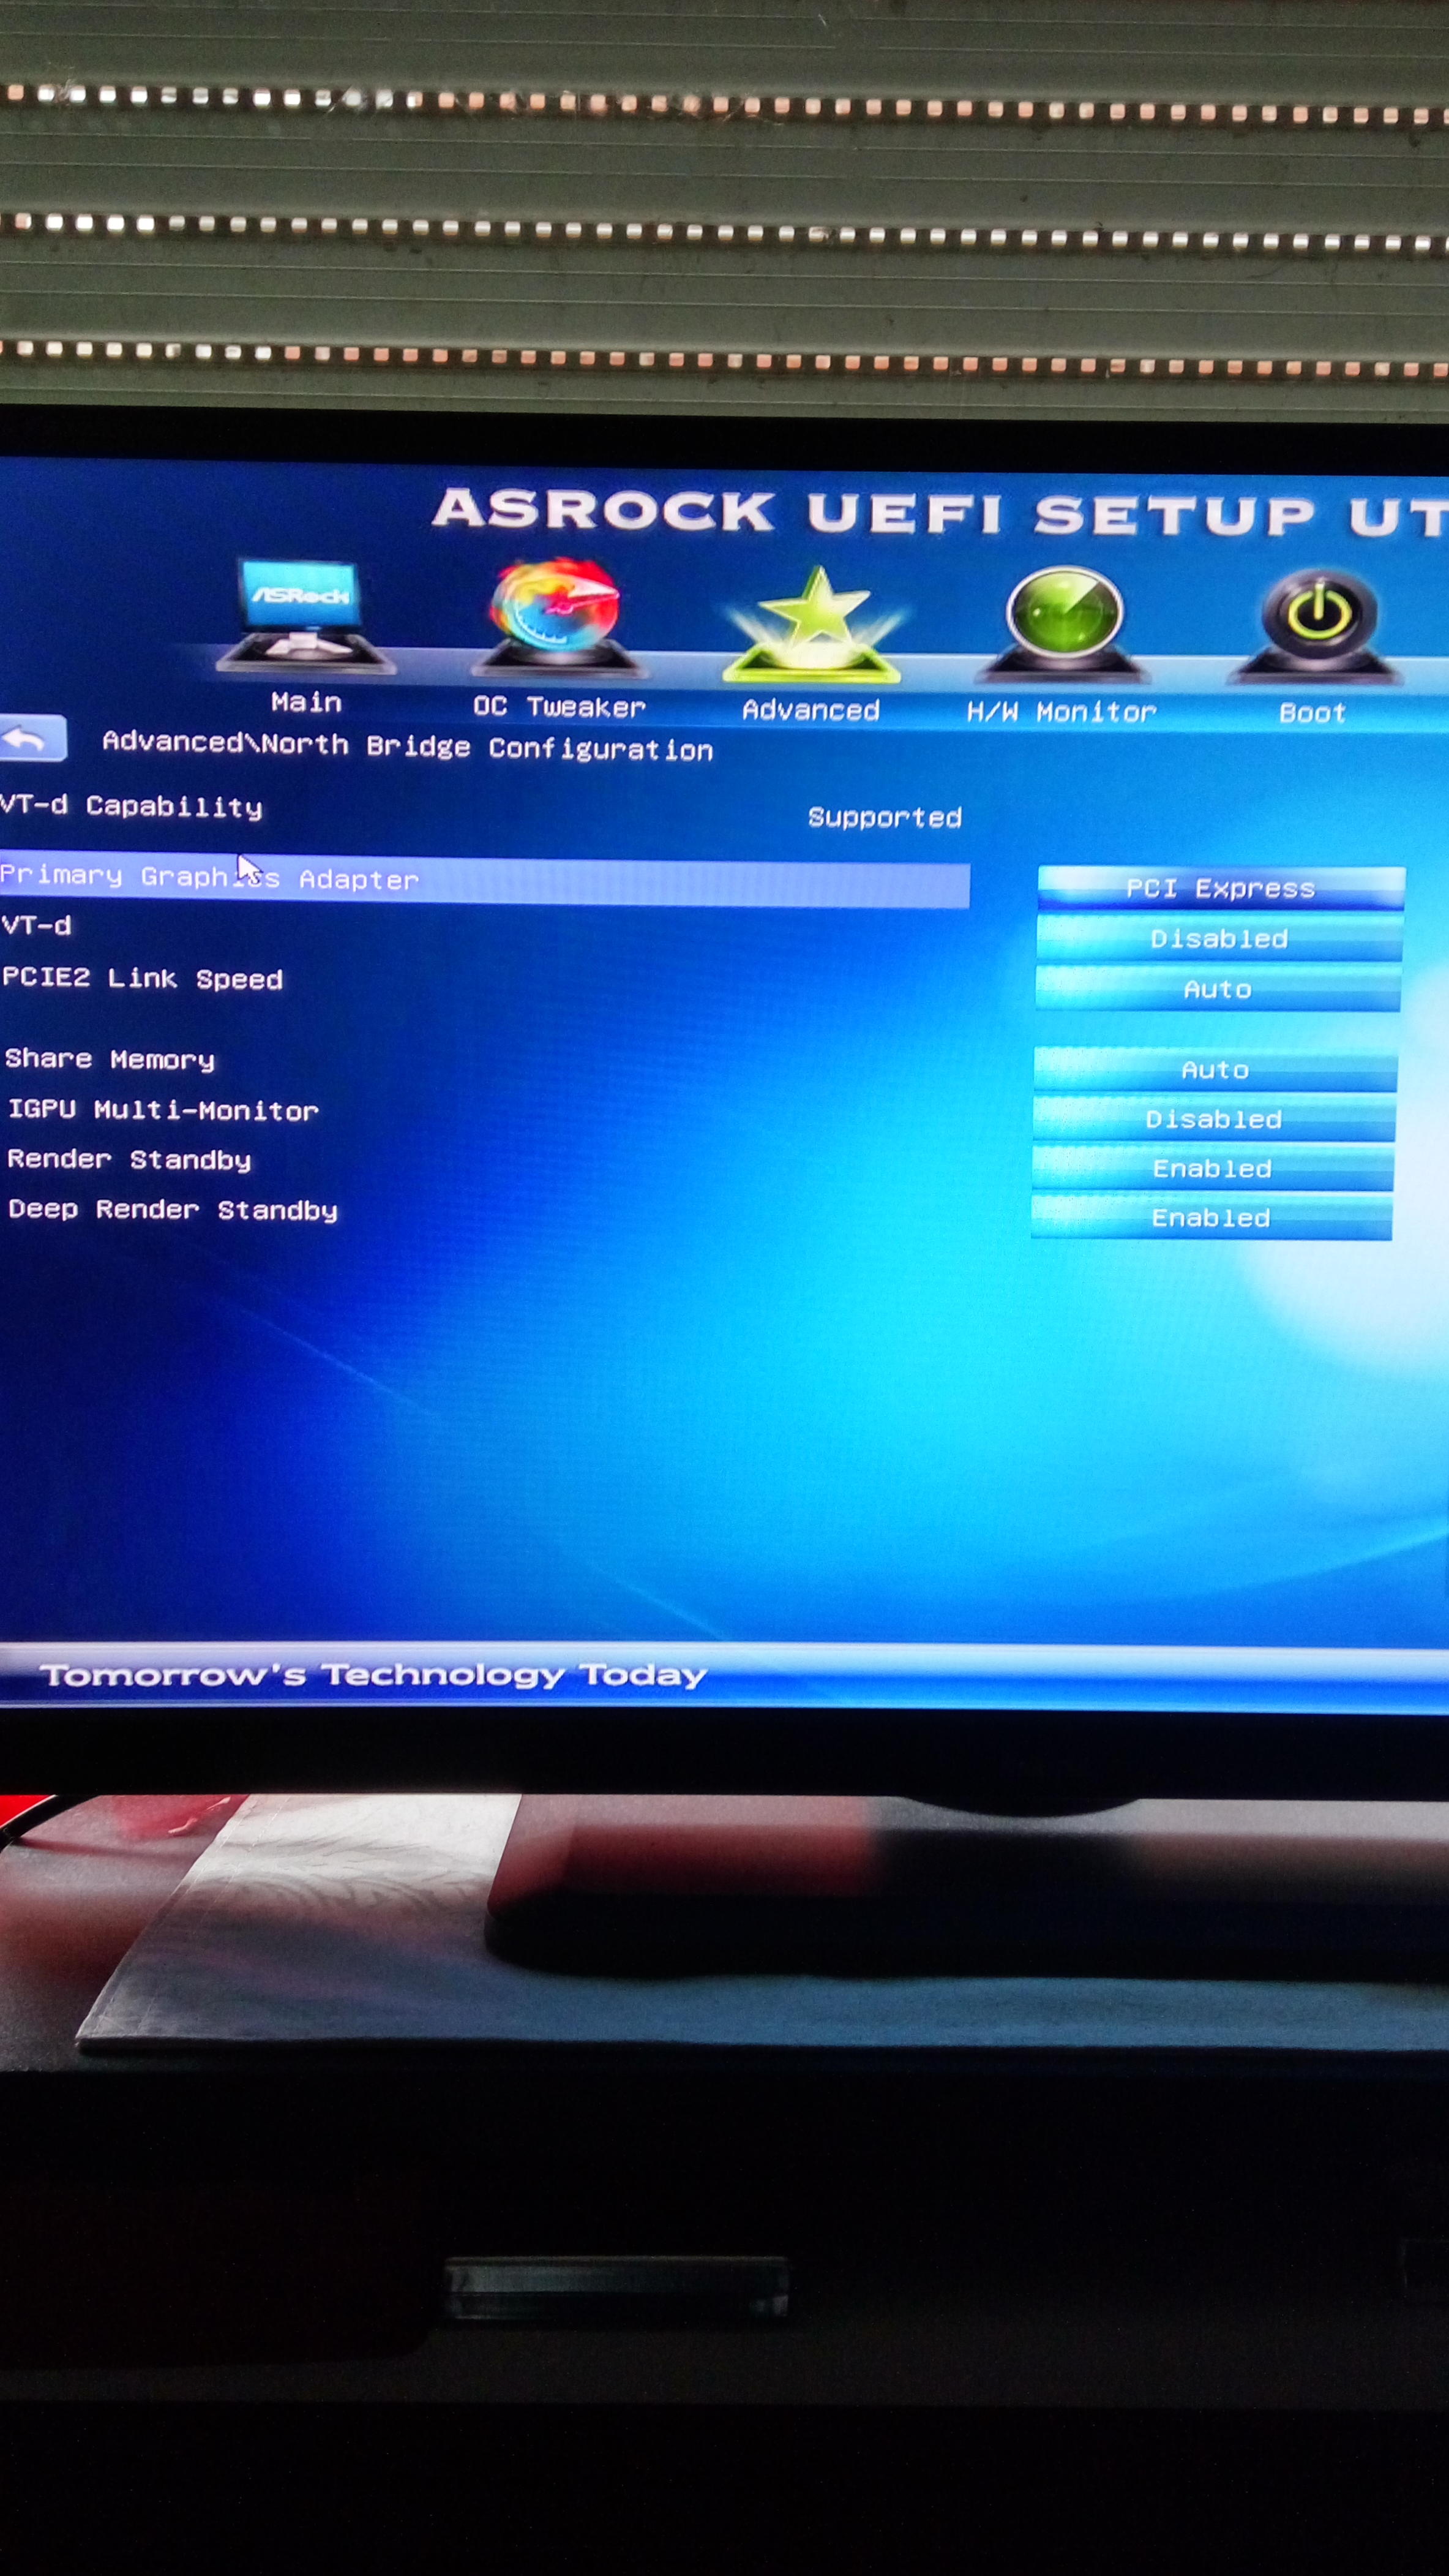Toggle the IGPU Multi-Monitor Disabled value
1449x2576 pixels.
pos(1213,1119)
